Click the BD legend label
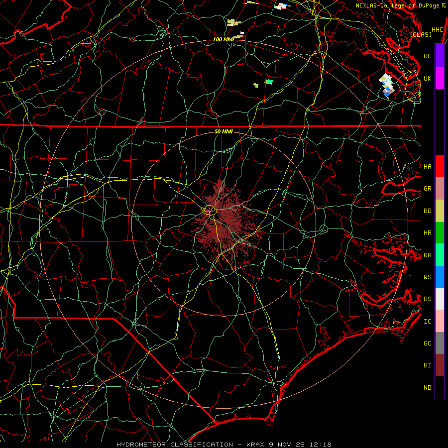This screenshot has width=448, height=448. pyautogui.click(x=427, y=211)
